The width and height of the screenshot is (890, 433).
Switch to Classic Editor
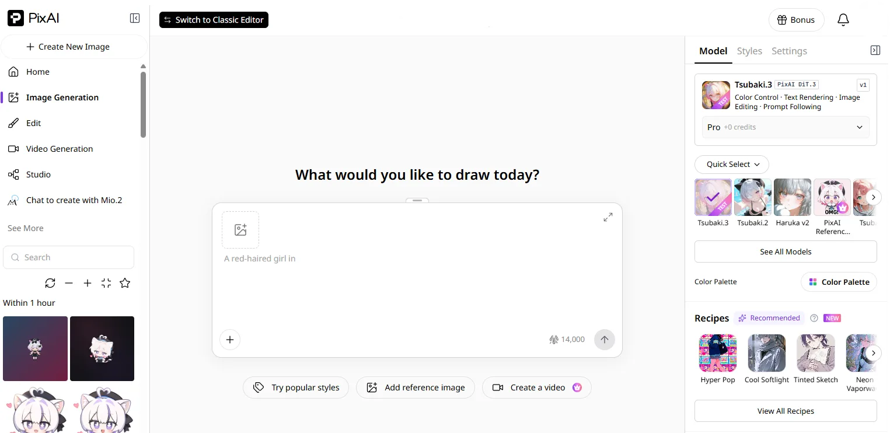pos(214,20)
